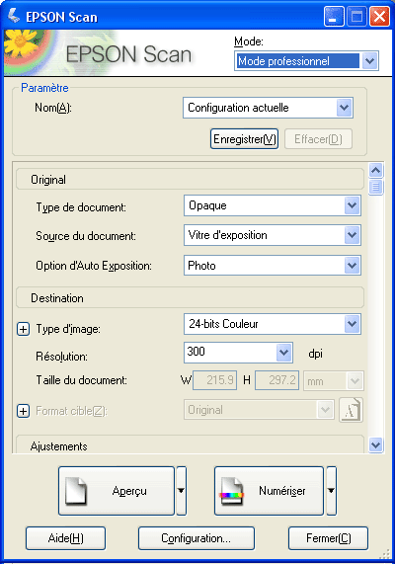
Task: Click the settings panel scrollbar thumb
Action: pyautogui.click(x=376, y=187)
